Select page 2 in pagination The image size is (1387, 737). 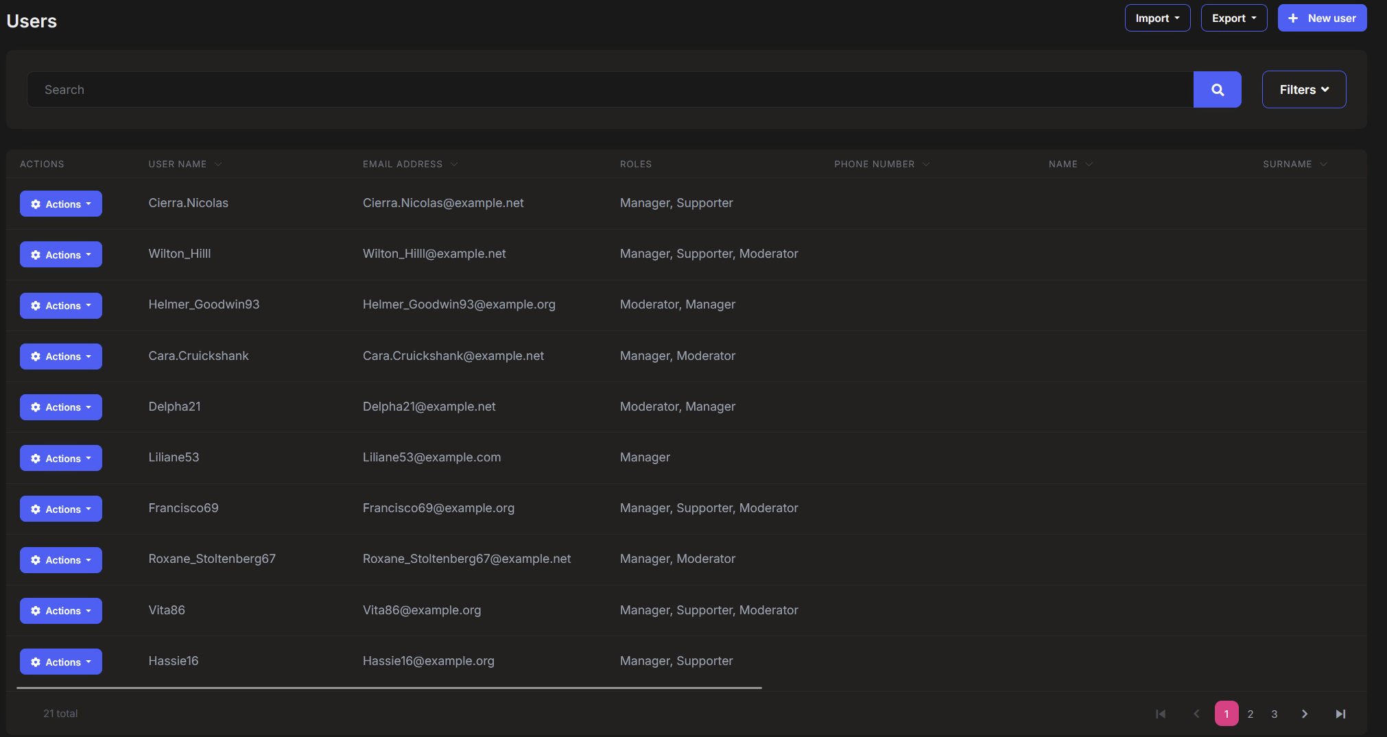[x=1250, y=714]
